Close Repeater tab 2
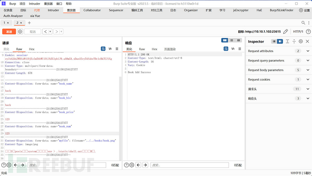Image resolution: width=312 pixels, height=176 pixels. (21, 23)
